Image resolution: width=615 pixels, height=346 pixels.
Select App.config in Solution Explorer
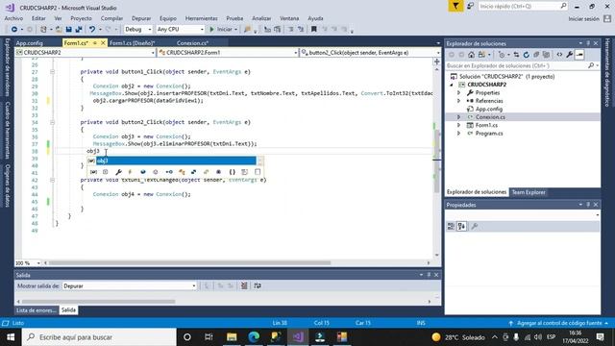tap(489, 109)
